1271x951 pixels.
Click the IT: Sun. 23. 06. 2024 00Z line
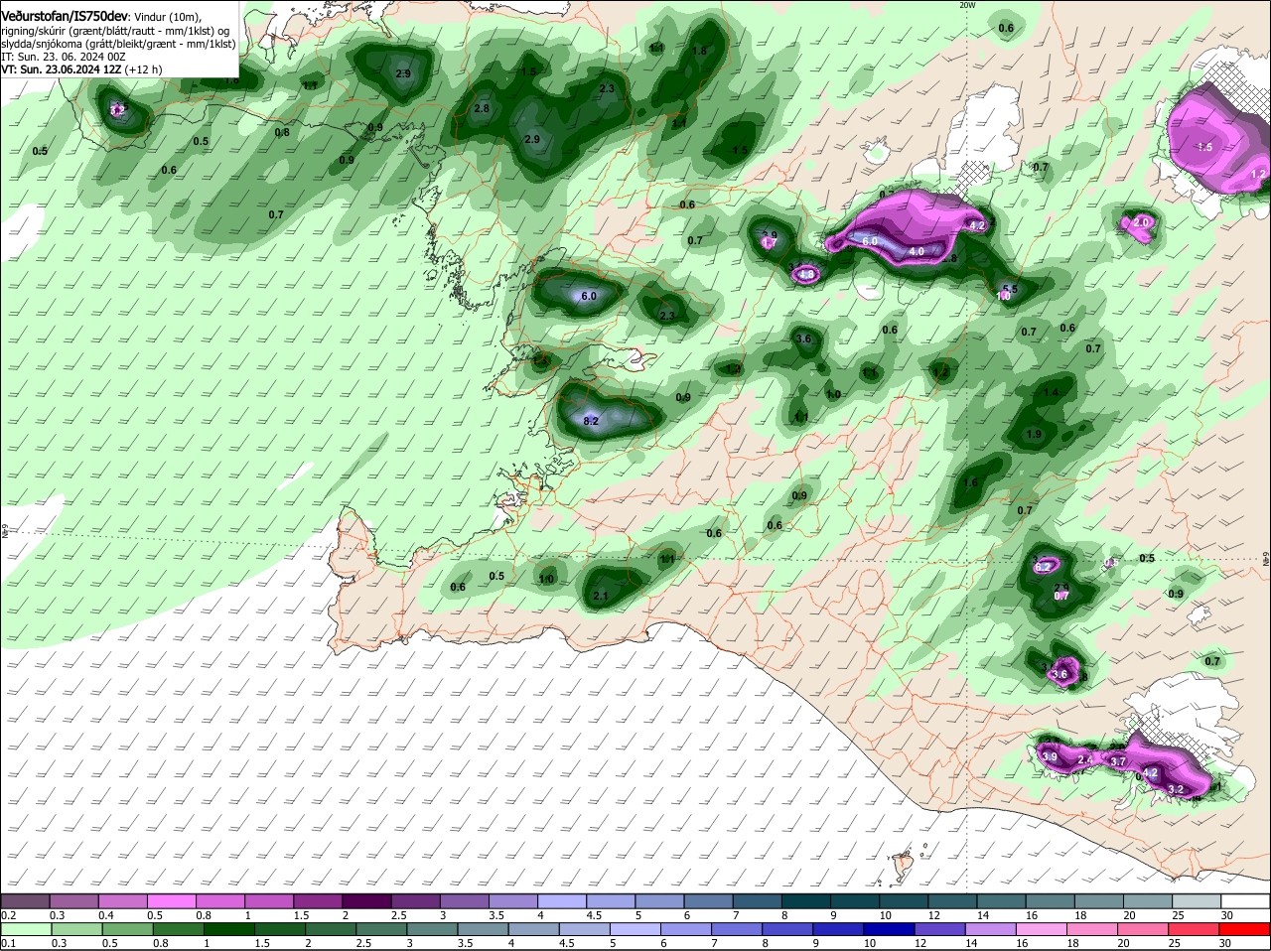[63, 57]
